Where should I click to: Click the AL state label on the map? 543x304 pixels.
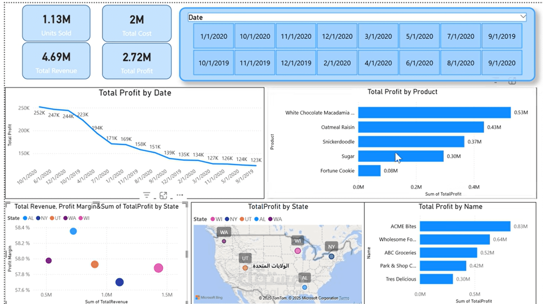(304, 278)
